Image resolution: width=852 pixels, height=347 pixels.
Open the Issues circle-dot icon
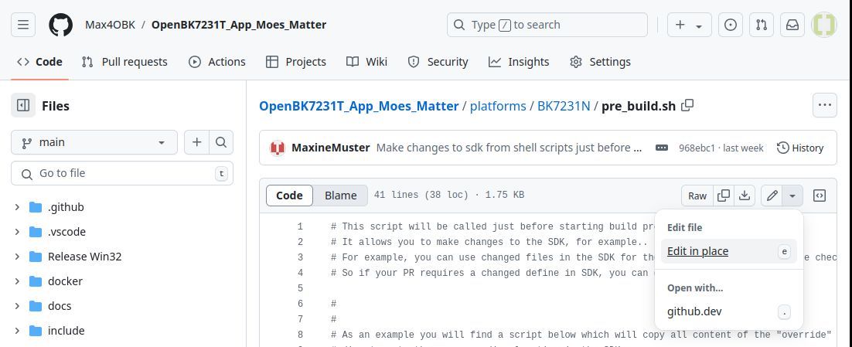[x=731, y=25]
